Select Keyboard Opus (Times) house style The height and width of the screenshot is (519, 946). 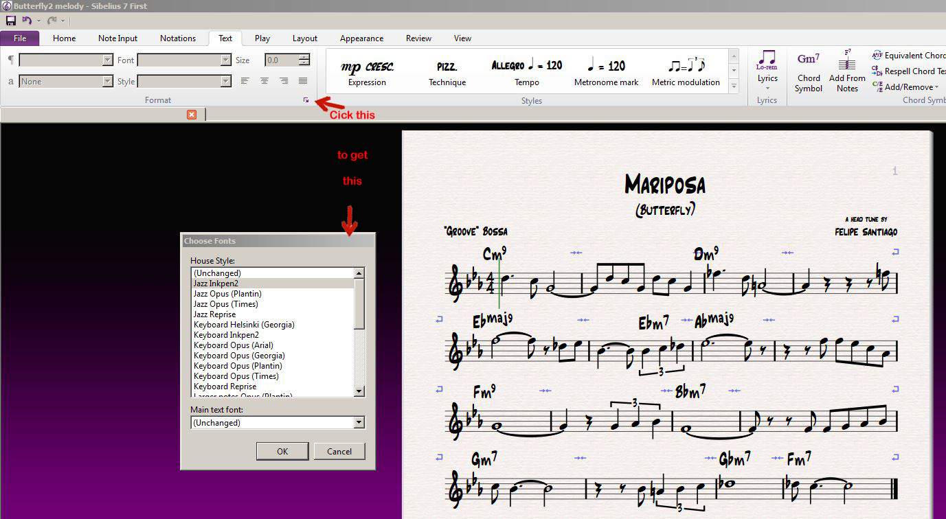click(273, 376)
